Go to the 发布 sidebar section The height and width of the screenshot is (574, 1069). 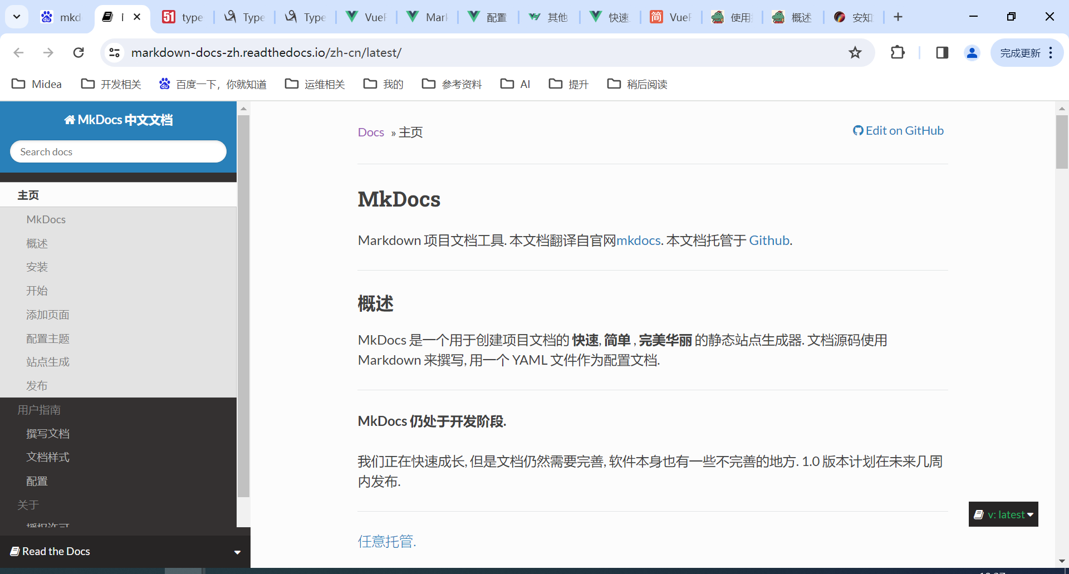pos(118,385)
